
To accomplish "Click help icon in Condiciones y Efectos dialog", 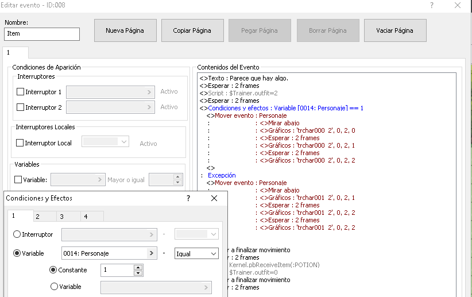I will (x=188, y=198).
